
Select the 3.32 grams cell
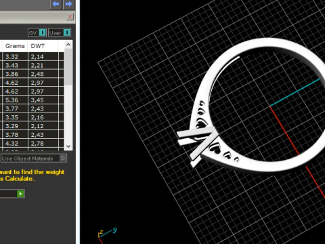point(15,56)
